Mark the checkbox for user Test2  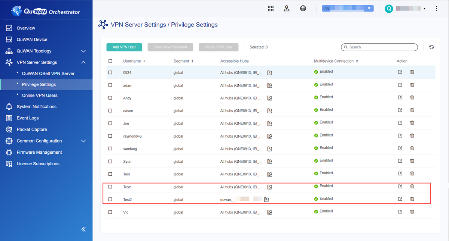point(110,199)
